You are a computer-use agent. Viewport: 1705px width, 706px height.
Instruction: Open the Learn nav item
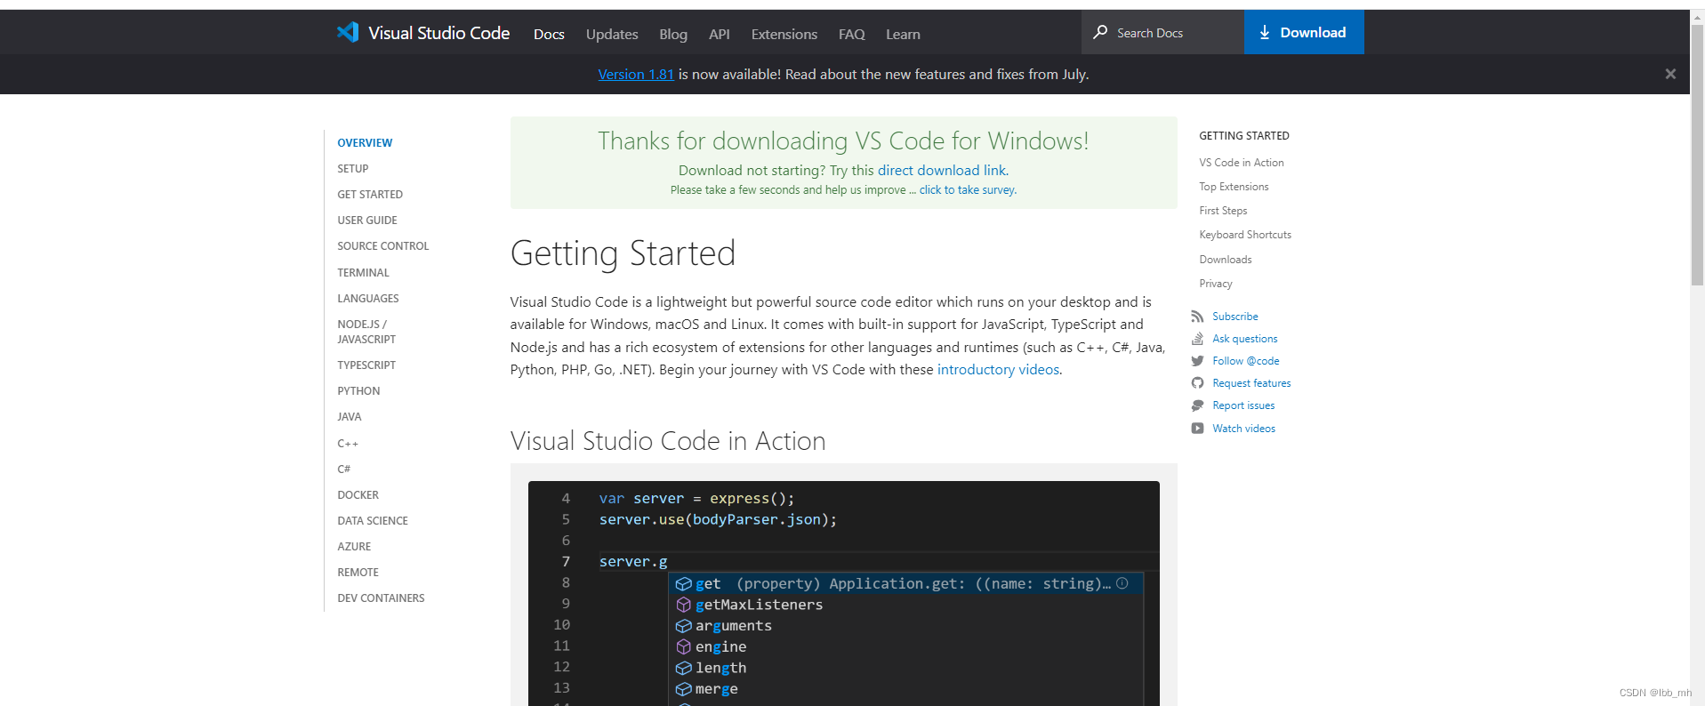click(903, 34)
